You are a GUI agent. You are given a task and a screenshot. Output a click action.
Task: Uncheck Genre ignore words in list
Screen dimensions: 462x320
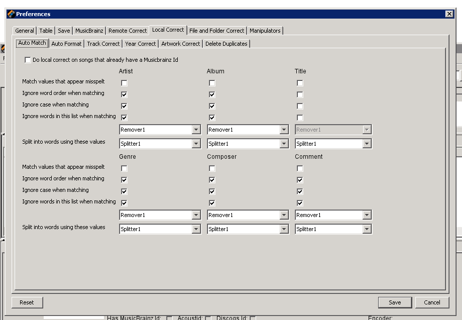(124, 203)
